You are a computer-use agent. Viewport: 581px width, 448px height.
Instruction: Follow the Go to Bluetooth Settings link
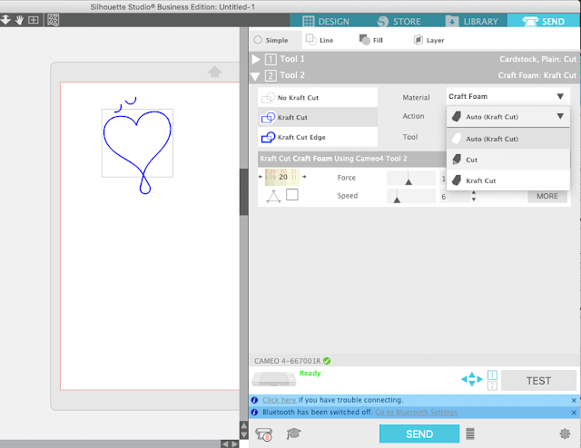pyautogui.click(x=416, y=412)
